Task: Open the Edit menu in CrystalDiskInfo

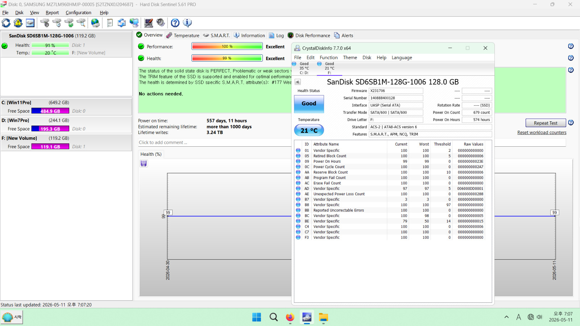Action: tap(310, 58)
